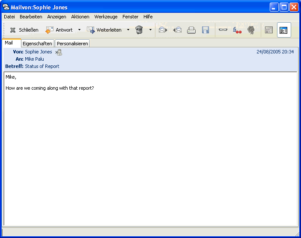Click the Weiterleiten forward button
The height and width of the screenshot is (238, 301).
(x=104, y=30)
